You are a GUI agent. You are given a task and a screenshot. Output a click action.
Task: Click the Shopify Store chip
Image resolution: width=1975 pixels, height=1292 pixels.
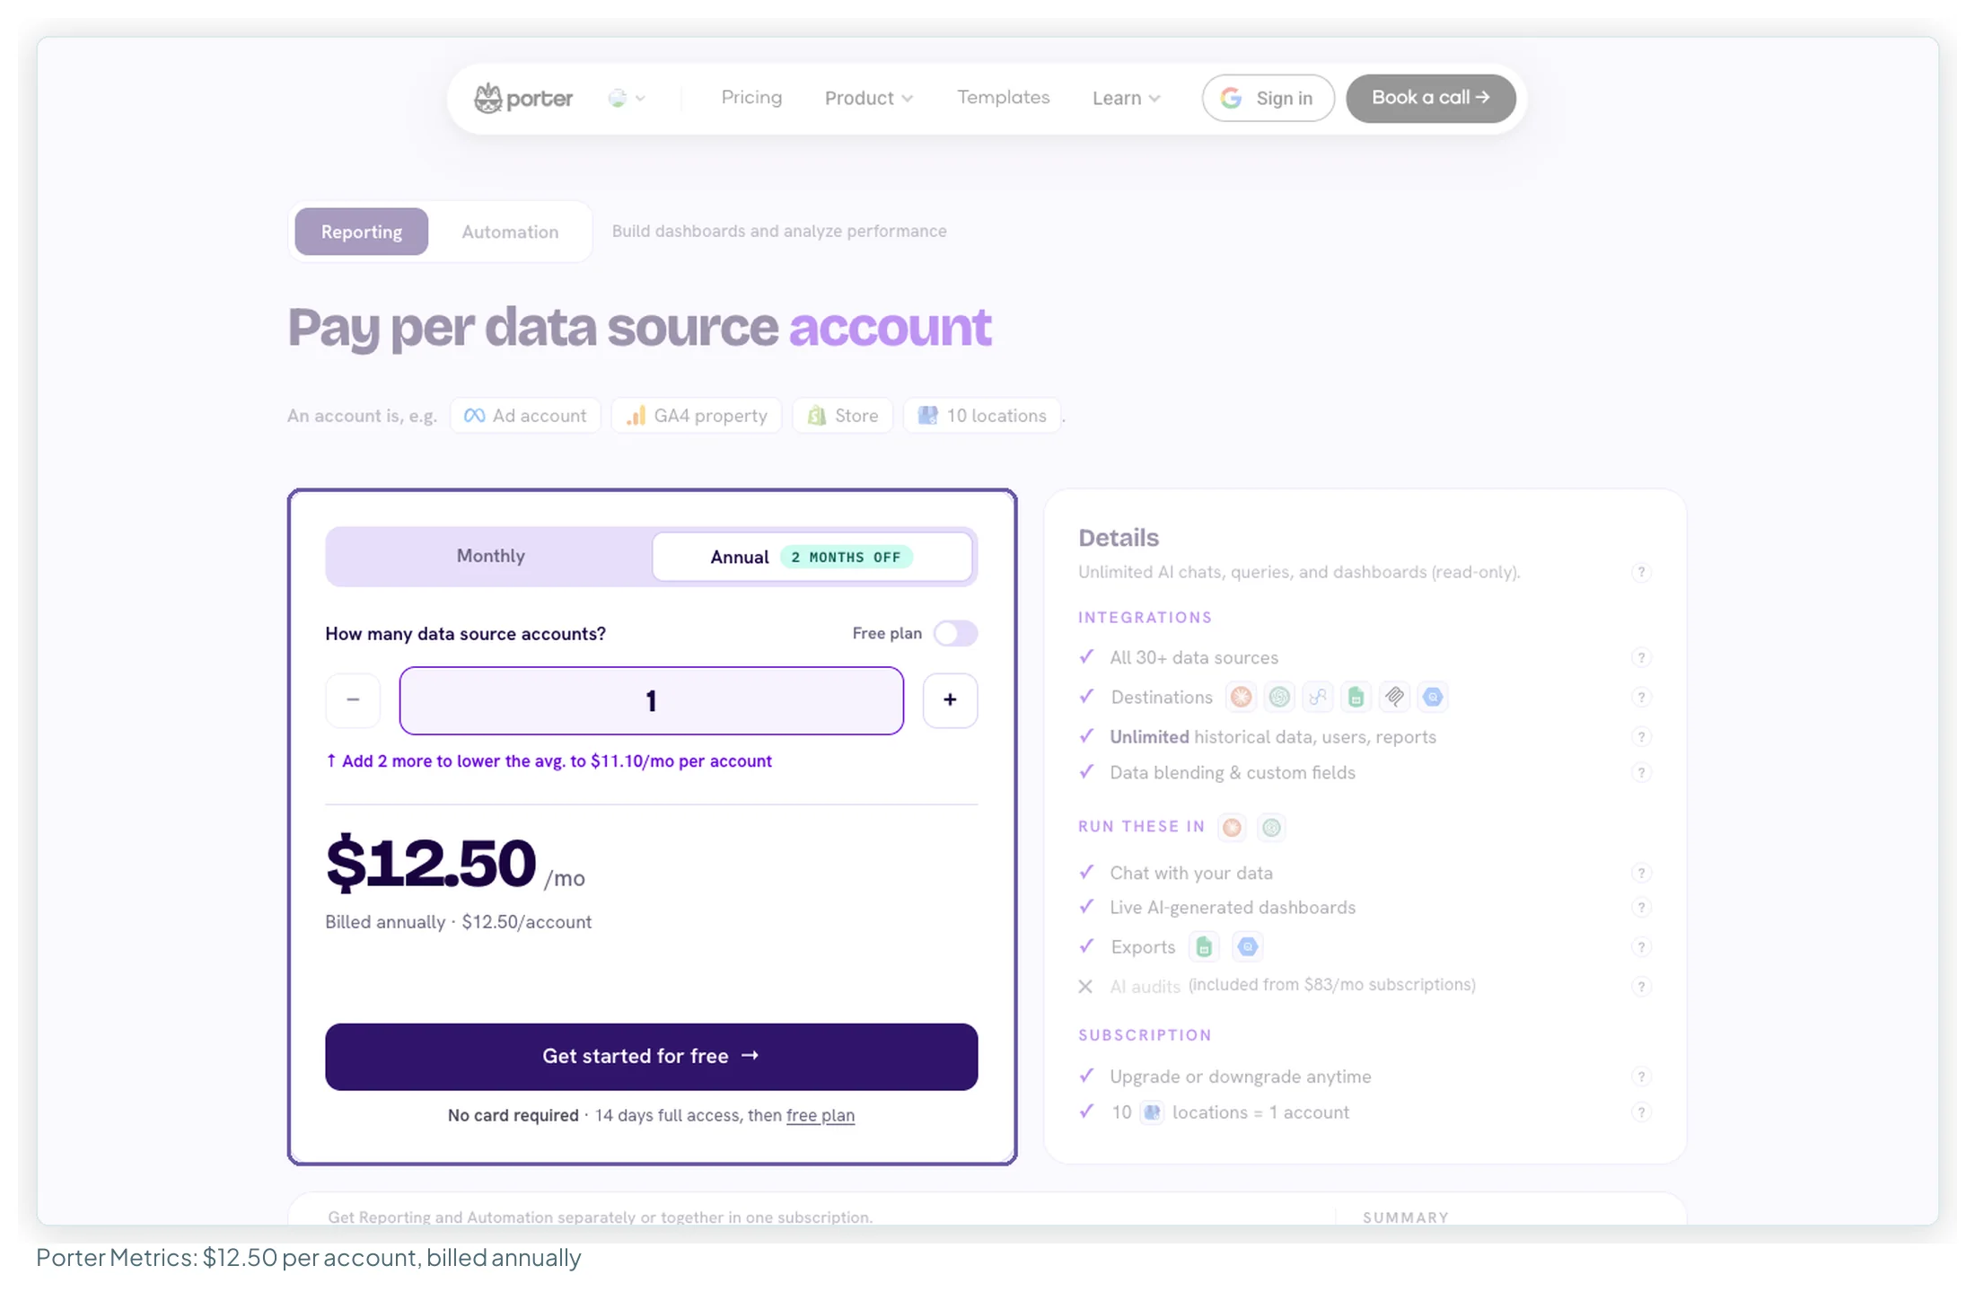pyautogui.click(x=842, y=416)
